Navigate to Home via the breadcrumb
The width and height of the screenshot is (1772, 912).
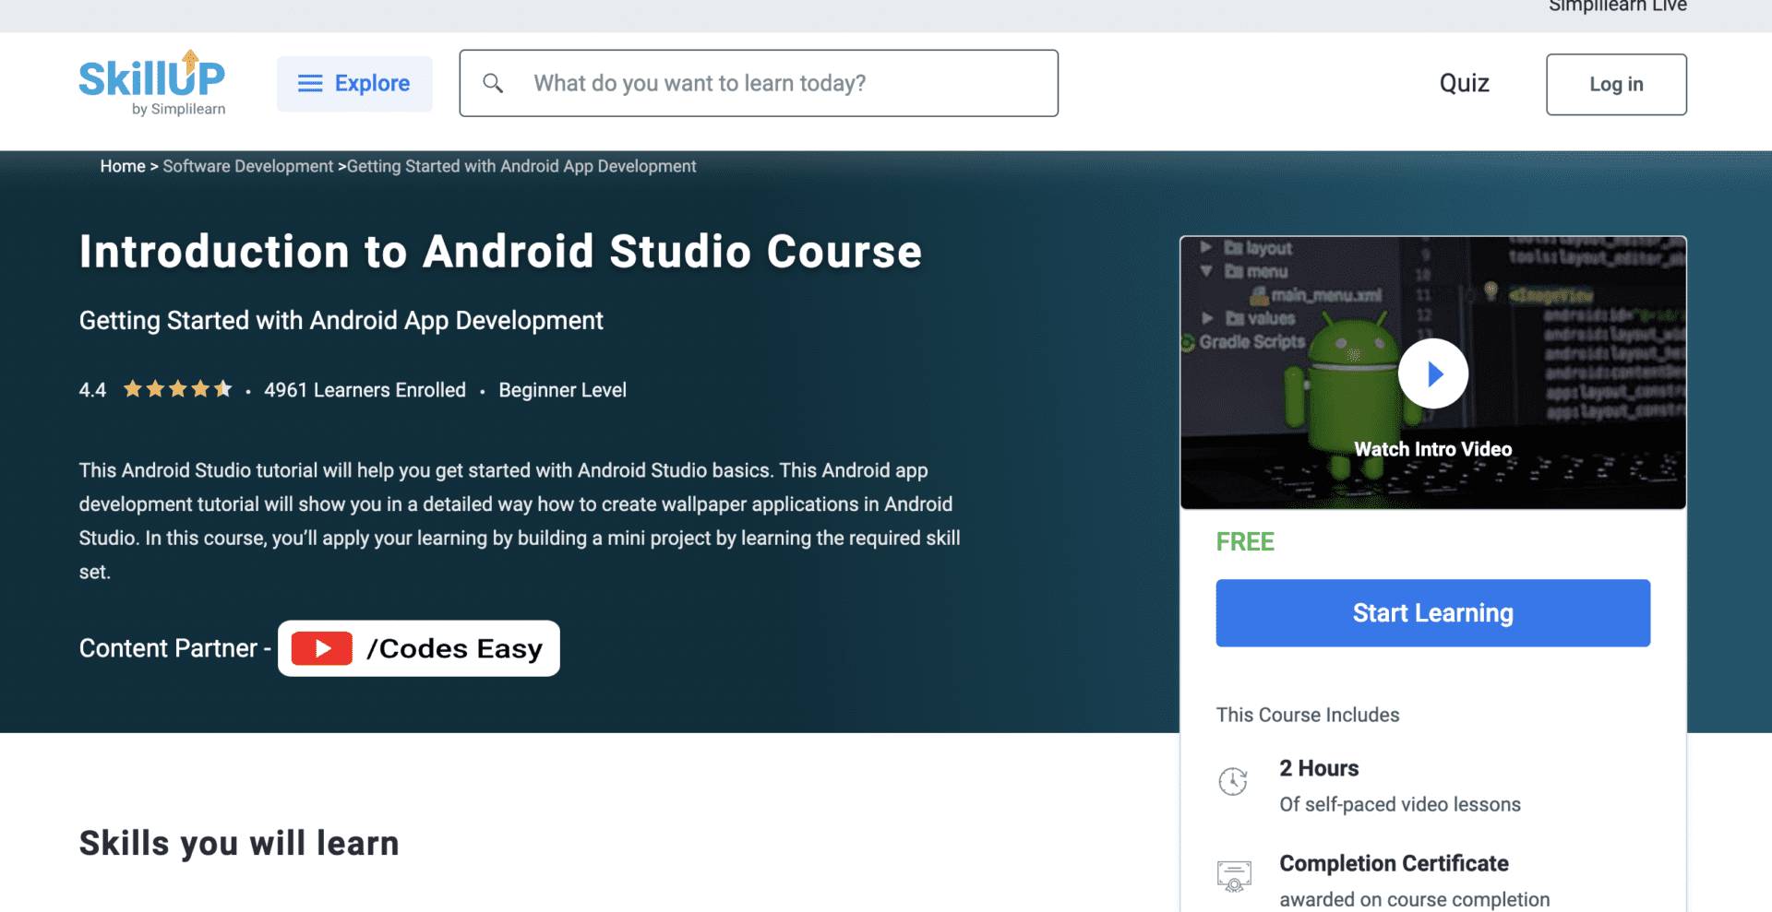tap(123, 166)
